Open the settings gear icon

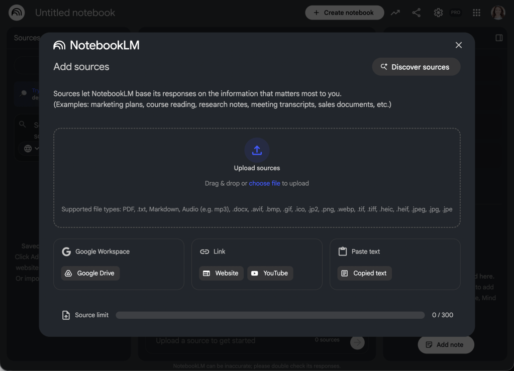click(x=438, y=13)
